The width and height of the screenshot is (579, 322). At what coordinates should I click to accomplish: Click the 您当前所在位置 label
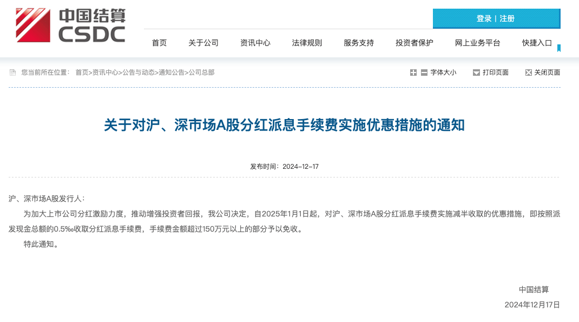click(45, 73)
